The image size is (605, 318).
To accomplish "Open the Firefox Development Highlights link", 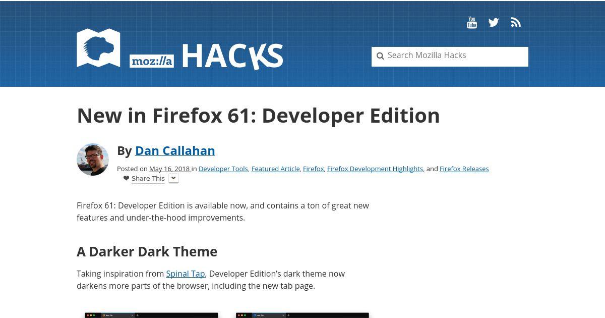I will [375, 169].
